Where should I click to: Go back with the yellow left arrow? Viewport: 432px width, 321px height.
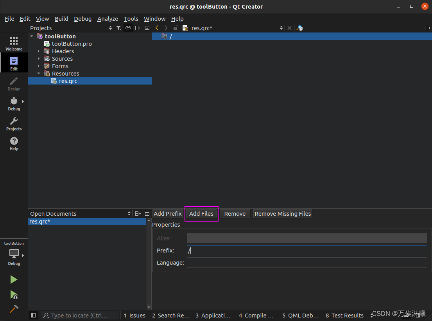pyautogui.click(x=157, y=28)
